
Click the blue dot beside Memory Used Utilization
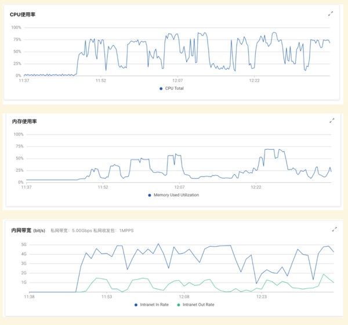[x=150, y=195]
